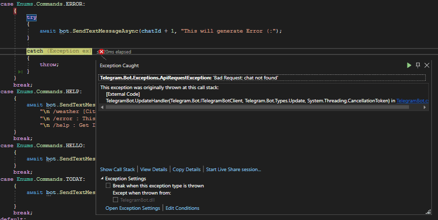Open Show Call Stack link
Screen dimensions: 438x220
coord(118,169)
